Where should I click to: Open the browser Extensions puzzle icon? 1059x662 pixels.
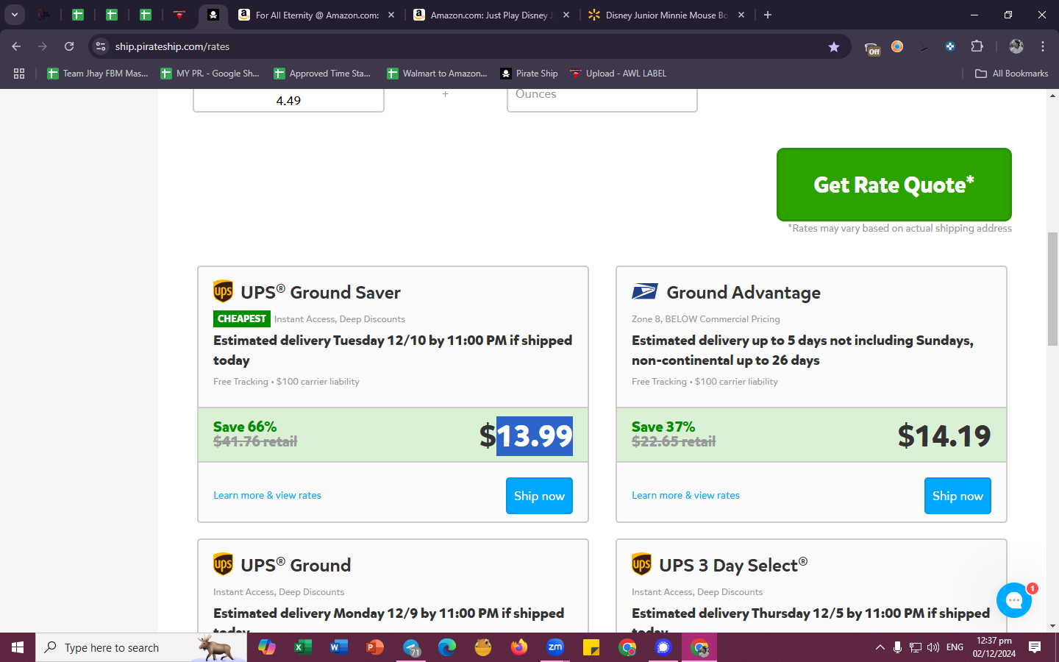click(977, 46)
